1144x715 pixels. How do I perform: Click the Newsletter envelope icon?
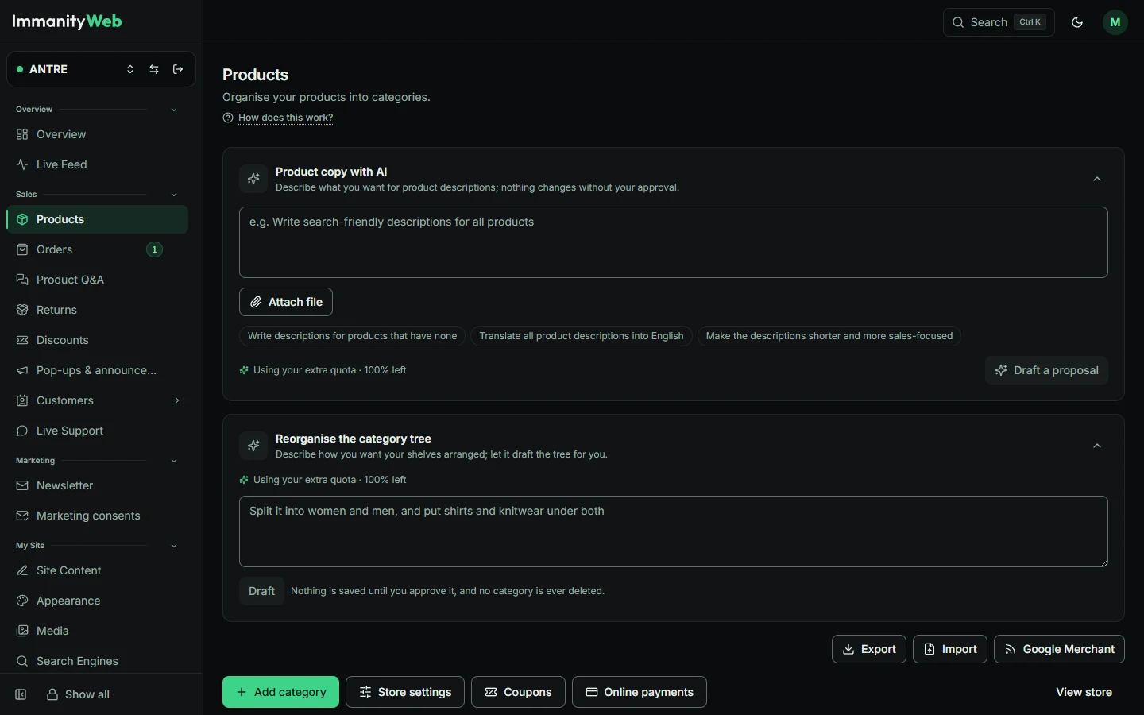coord(22,485)
